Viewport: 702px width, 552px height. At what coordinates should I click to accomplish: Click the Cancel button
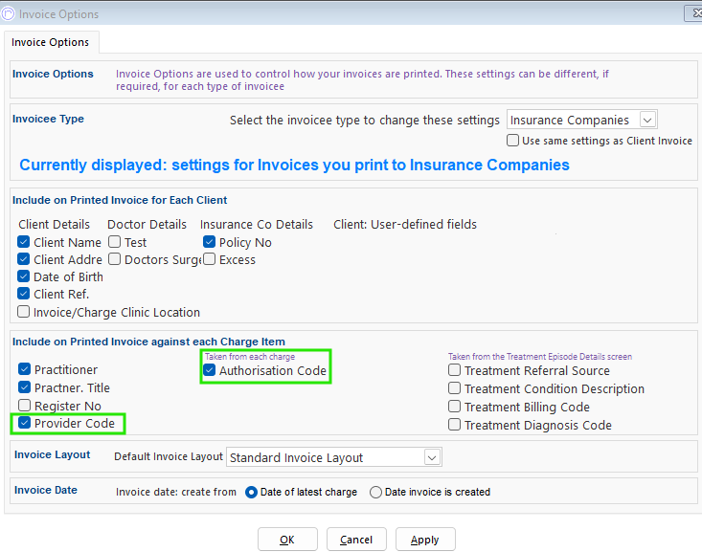(x=356, y=540)
